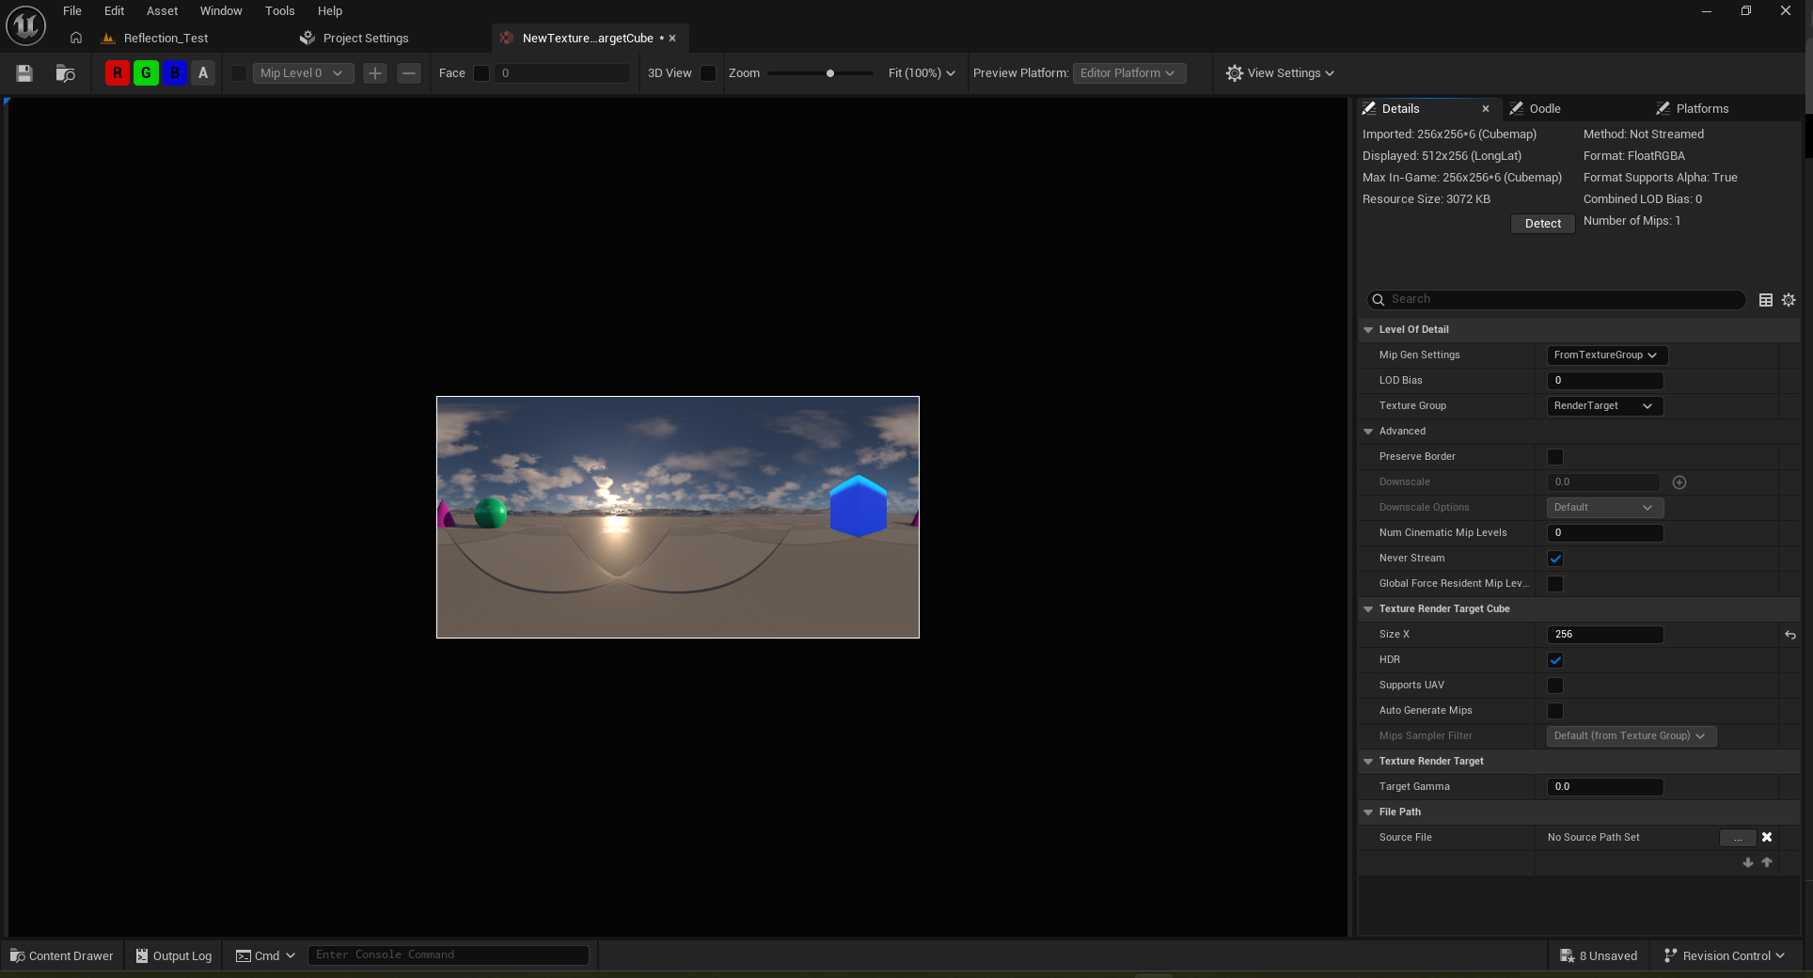
Task: Enable the Mip Level checkbox
Action: pos(239,73)
